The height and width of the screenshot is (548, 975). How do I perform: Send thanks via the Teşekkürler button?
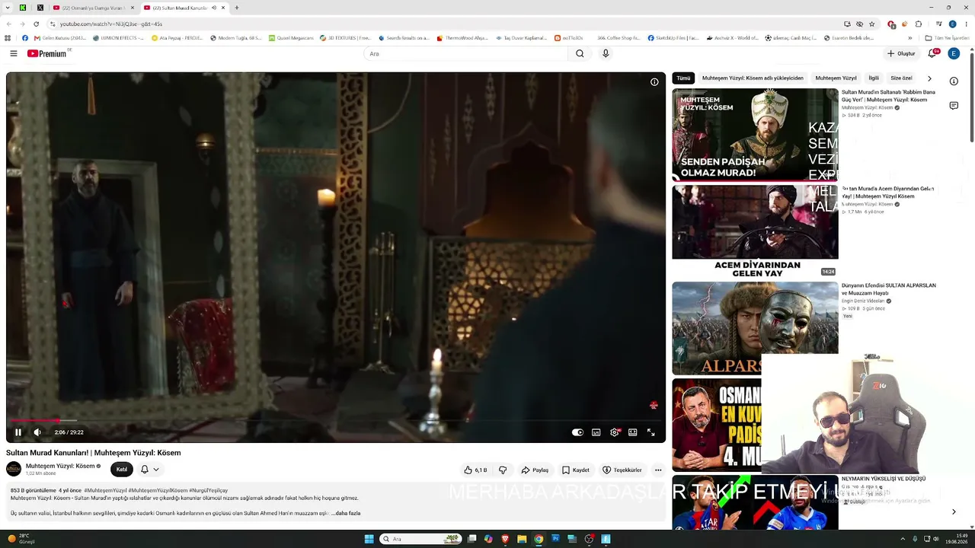point(622,470)
